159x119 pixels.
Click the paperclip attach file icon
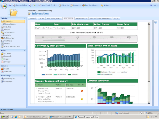[x=54, y=5]
